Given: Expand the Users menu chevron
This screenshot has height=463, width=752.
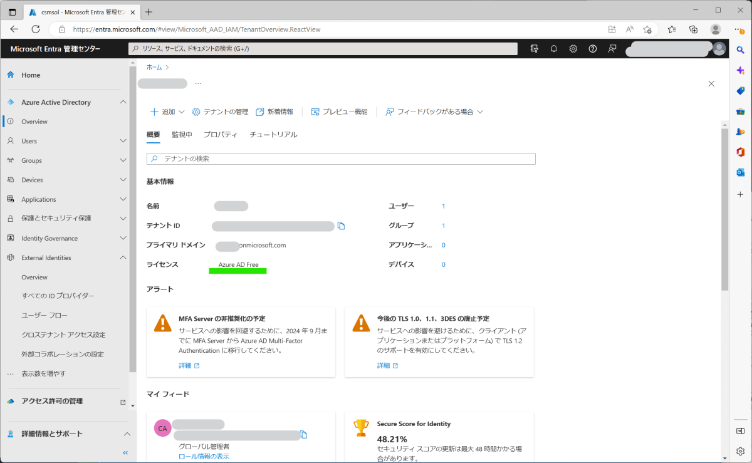Looking at the screenshot, I should tap(123, 141).
